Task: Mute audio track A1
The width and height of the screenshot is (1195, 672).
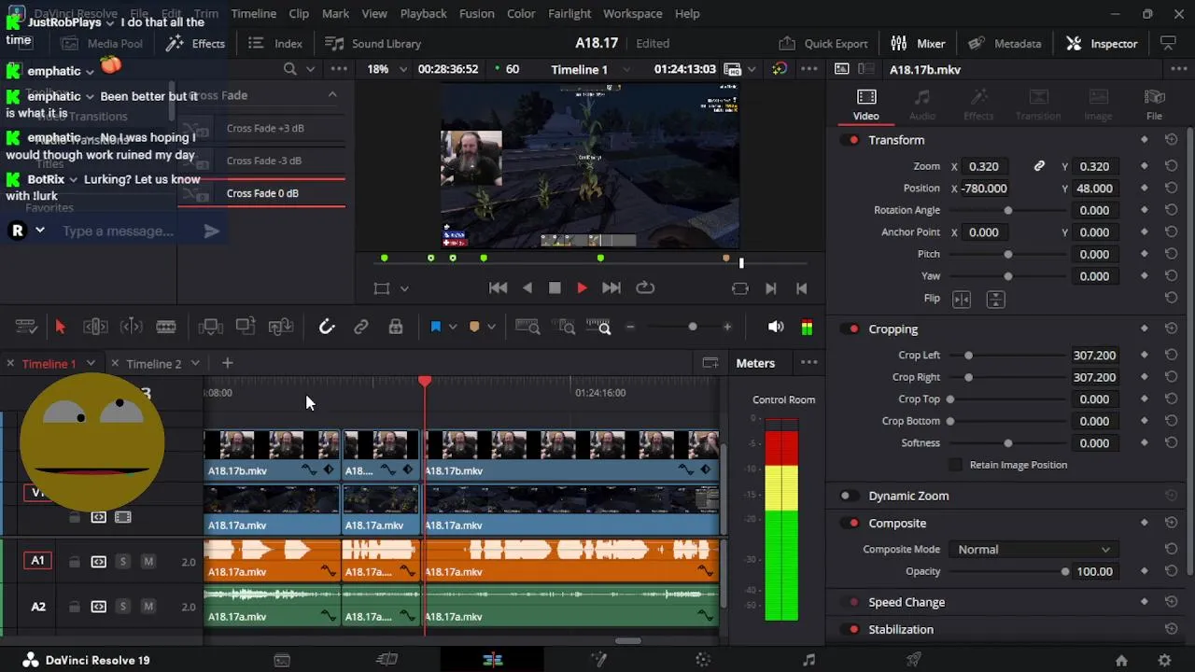Action: [x=148, y=562]
